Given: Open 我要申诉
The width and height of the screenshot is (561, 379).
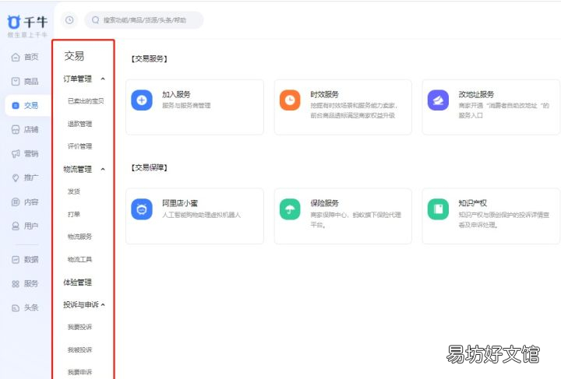Looking at the screenshot, I should (x=79, y=372).
